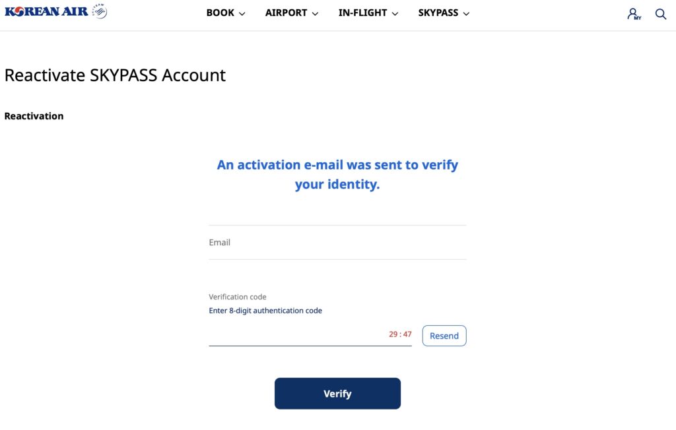The width and height of the screenshot is (676, 430).
Task: Click the Reactivate SKYPASS Account heading
Action: coord(115,75)
